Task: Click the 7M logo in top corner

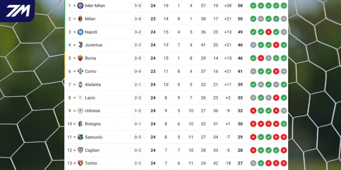Action: (17, 11)
